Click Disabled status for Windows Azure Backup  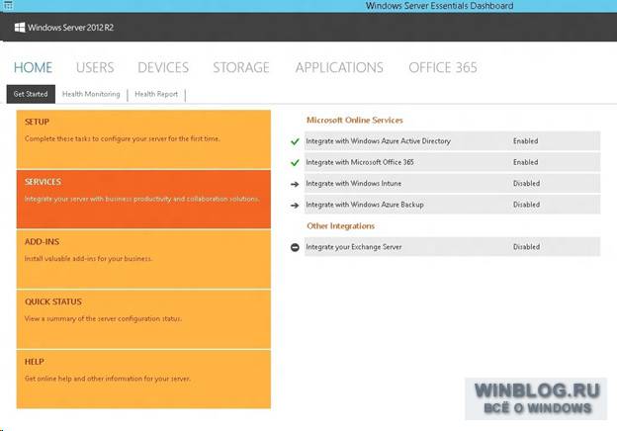pos(526,205)
